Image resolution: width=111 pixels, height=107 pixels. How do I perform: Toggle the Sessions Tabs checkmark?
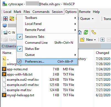[20, 37]
